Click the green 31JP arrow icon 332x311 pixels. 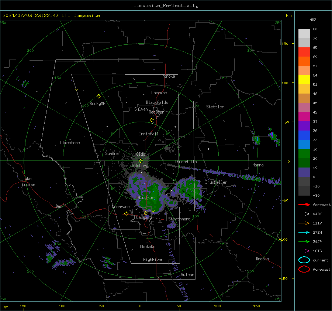pyautogui.click(x=304, y=241)
